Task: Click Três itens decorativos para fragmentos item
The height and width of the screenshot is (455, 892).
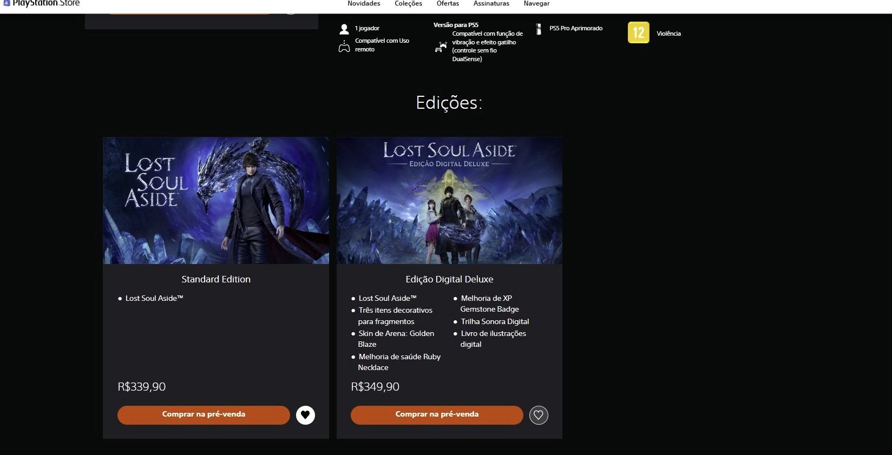Action: (395, 316)
